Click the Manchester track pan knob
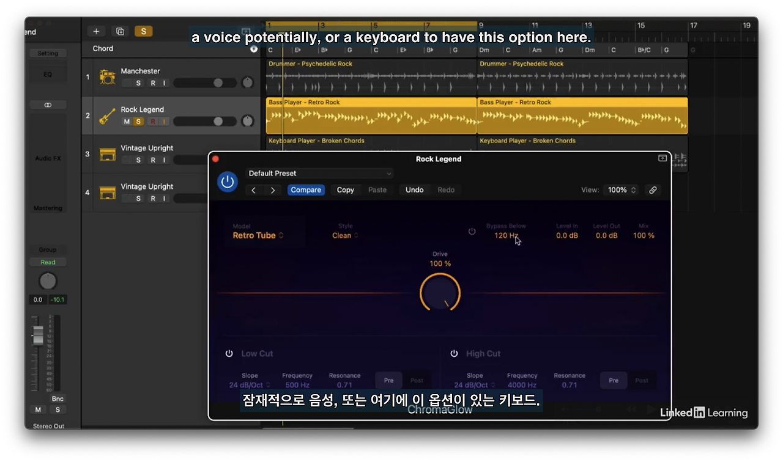Image resolution: width=783 pixels, height=462 pixels. coord(247,82)
